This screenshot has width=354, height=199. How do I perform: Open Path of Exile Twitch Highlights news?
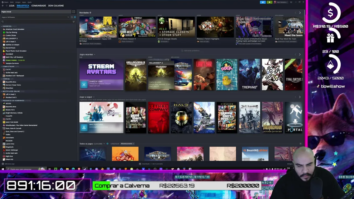coord(215,27)
